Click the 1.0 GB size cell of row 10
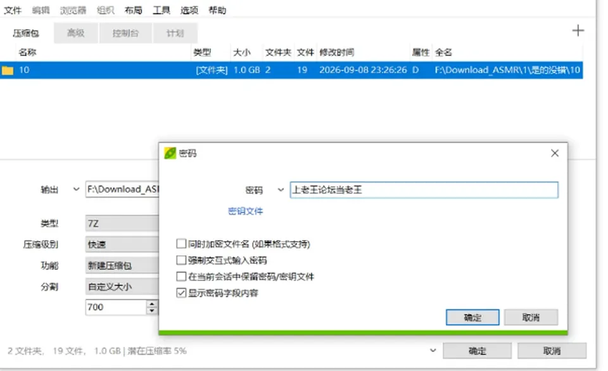The height and width of the screenshot is (371, 608). (x=246, y=70)
